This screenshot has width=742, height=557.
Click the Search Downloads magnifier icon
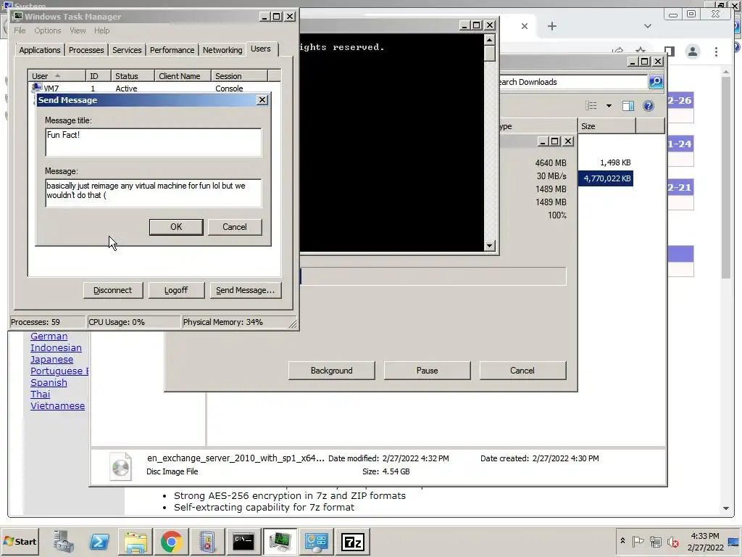click(x=656, y=82)
